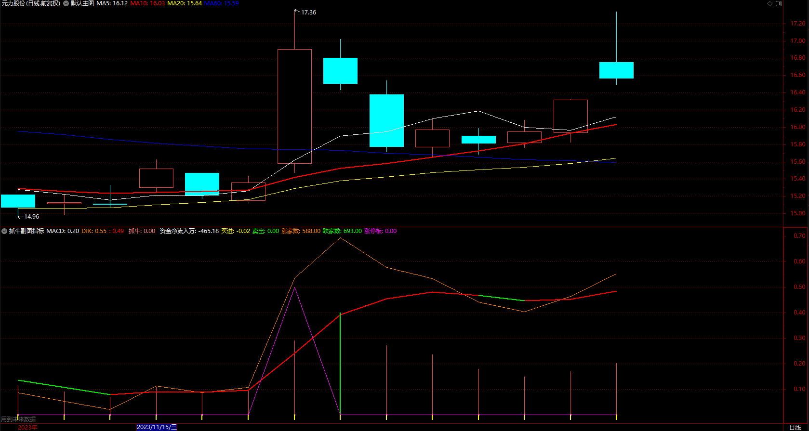Click the rightmost cyan candlestick

click(616, 70)
